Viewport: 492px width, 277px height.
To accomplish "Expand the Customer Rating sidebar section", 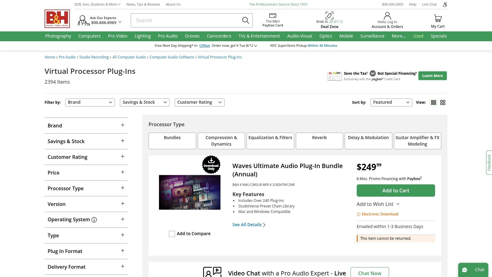I will point(86,157).
